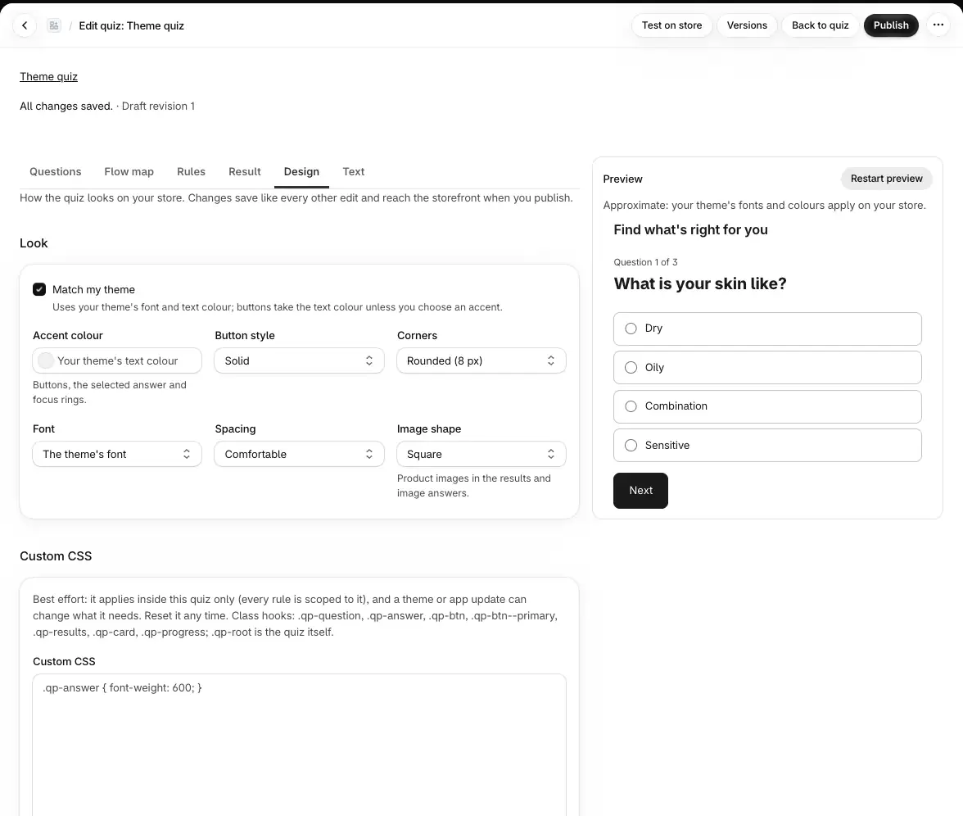Expand the Image shape dropdown
Image resolution: width=963 pixels, height=816 pixels.
tap(481, 454)
